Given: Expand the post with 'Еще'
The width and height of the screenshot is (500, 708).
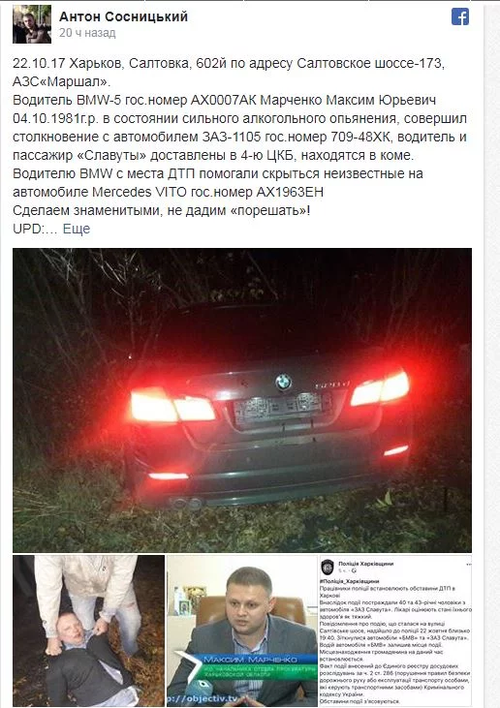Looking at the screenshot, I should (x=77, y=229).
